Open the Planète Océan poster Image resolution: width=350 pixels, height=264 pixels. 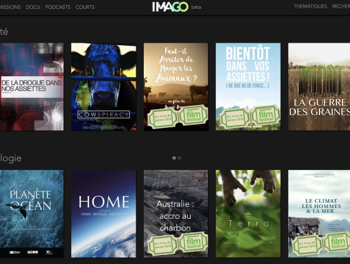coord(32,214)
